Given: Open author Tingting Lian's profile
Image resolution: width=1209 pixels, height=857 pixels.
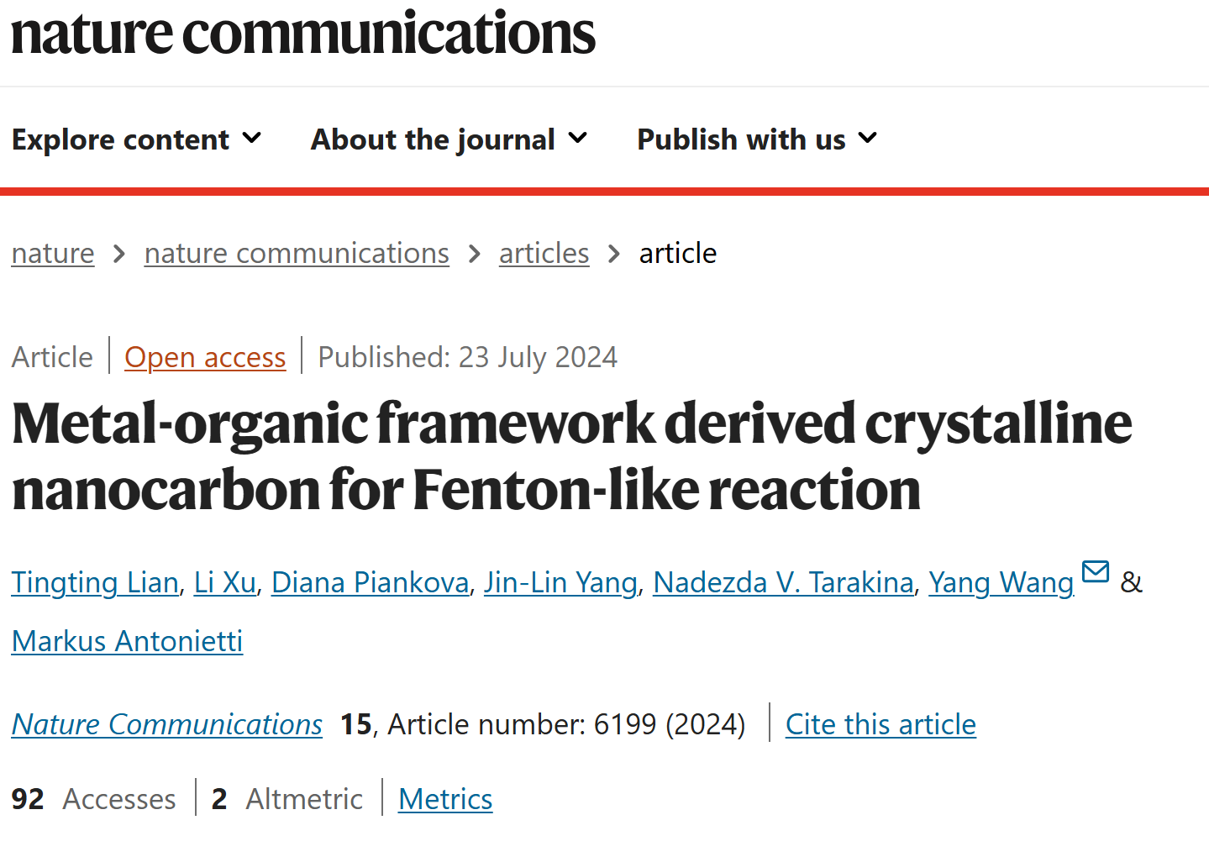Looking at the screenshot, I should pos(95,582).
